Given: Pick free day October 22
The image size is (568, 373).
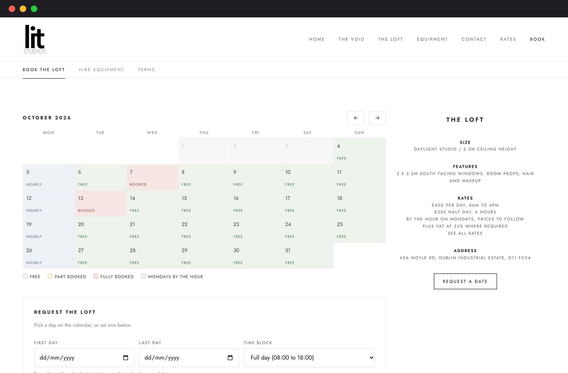Looking at the screenshot, I should [x=204, y=229].
